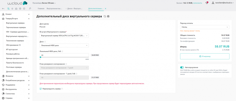The image size is (236, 101).
Task: Expand the Статистика section chevron
Action: tap(29, 94)
